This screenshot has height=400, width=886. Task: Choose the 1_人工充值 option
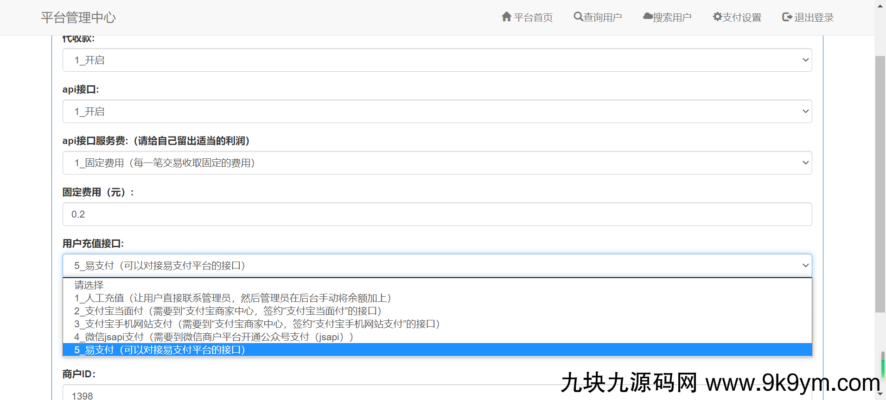coord(233,298)
